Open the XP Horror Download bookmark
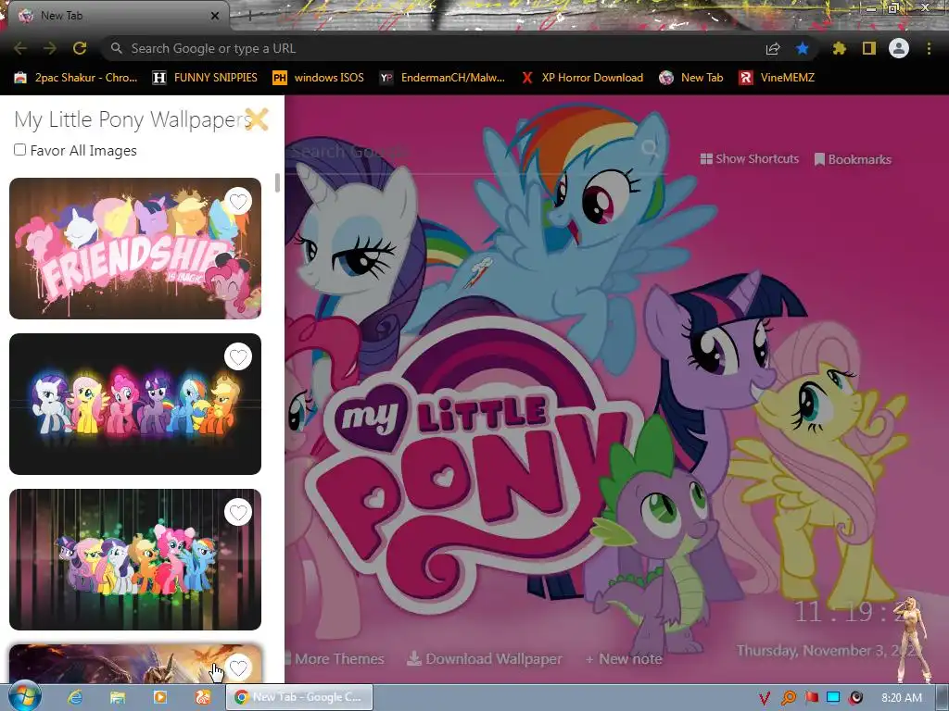This screenshot has height=711, width=949. pos(582,78)
